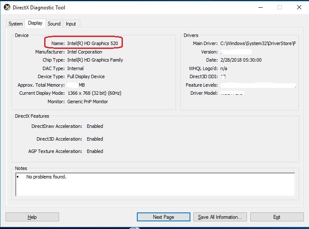The image size is (309, 229).
Task: Click the 'Intel Corporation' manufacturer value
Action: pos(85,52)
